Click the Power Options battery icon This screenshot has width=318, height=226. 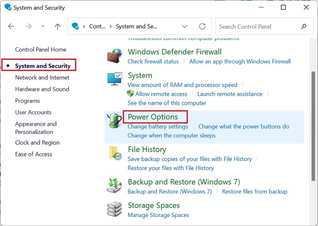114,121
